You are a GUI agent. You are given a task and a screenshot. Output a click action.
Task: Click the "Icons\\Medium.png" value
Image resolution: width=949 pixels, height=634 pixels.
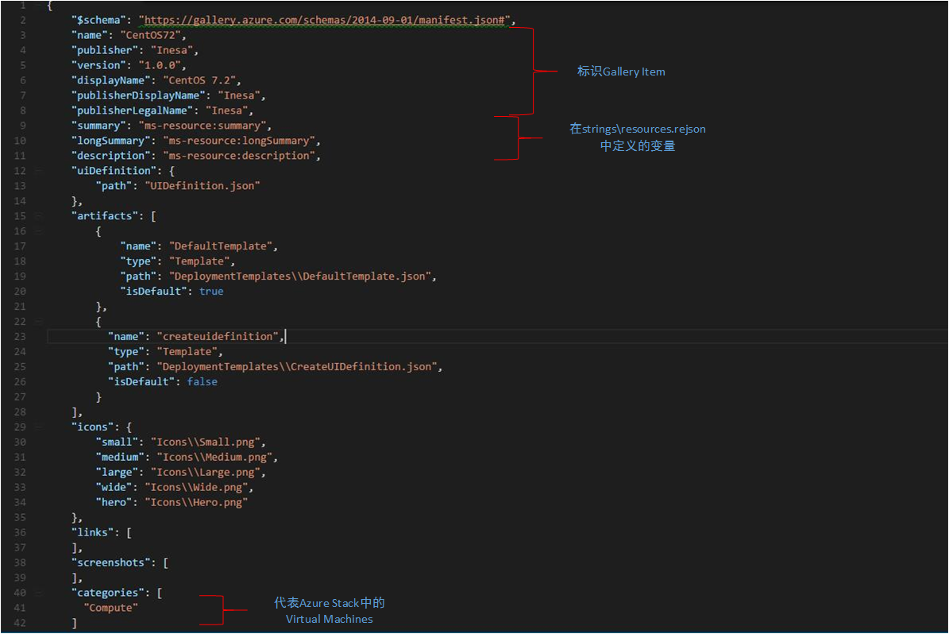[x=214, y=457]
